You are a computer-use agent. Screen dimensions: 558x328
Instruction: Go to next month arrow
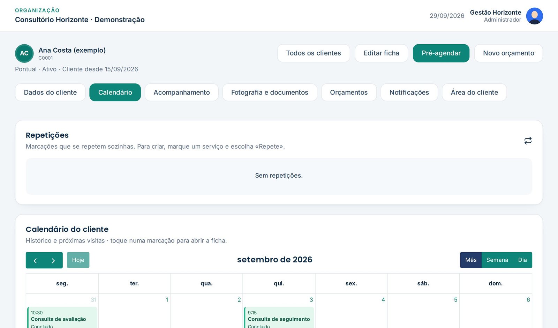pyautogui.click(x=53, y=260)
